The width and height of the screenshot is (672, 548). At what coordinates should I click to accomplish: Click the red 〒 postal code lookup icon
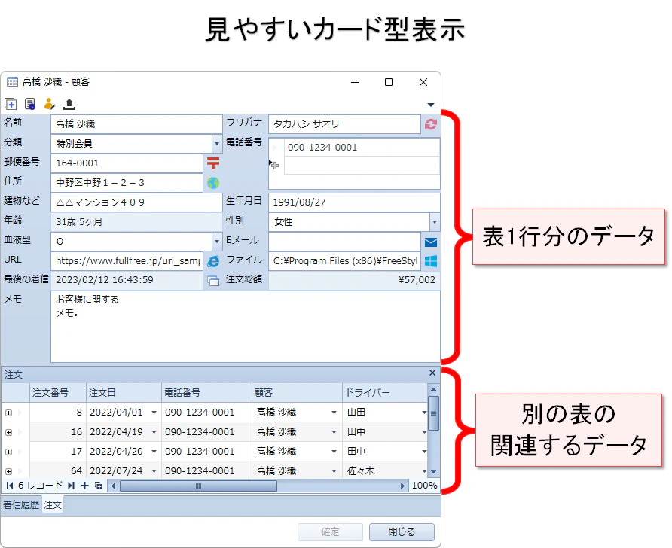coord(212,163)
